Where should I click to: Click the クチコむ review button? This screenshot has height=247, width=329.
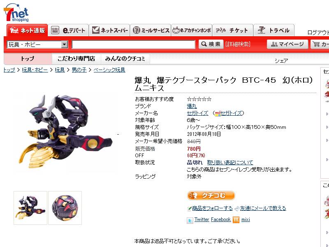[x=211, y=196]
